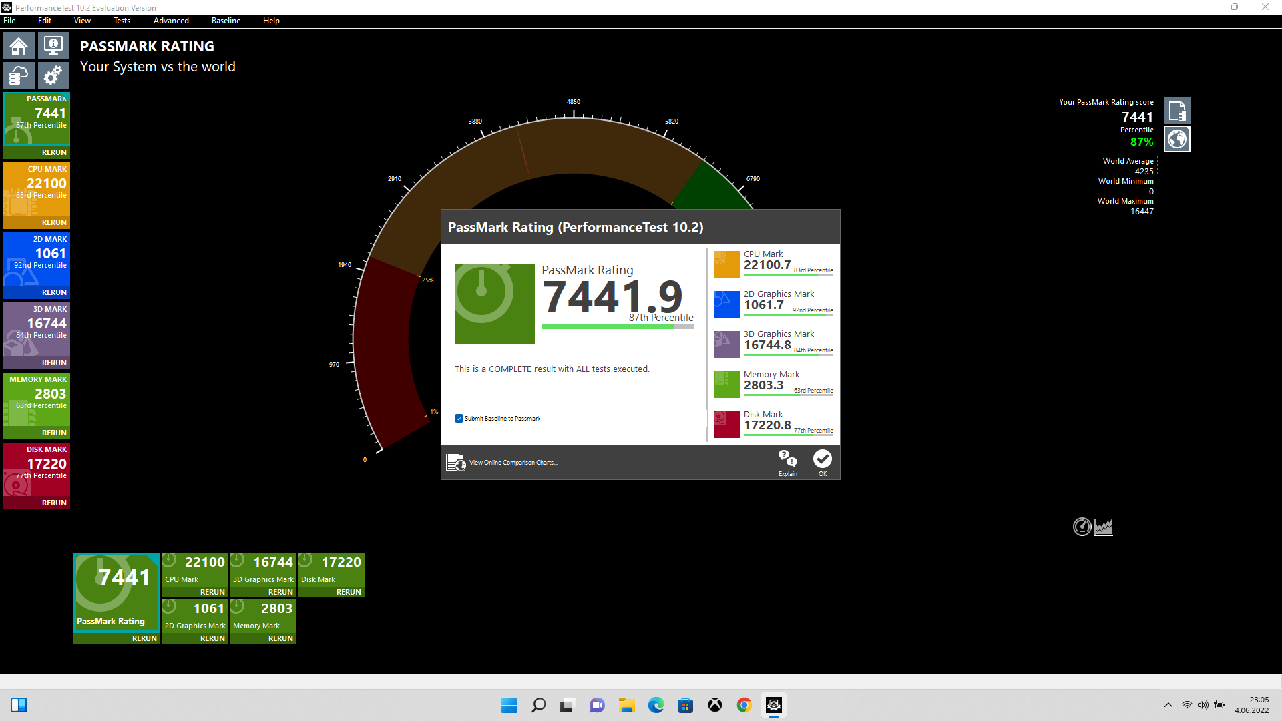Open View Online Comparison Charts link
The image size is (1282, 721).
coord(512,462)
